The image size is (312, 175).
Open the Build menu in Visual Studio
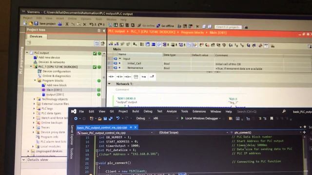136,111
